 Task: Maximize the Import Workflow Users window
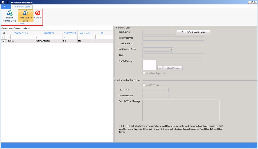pos(252,3)
